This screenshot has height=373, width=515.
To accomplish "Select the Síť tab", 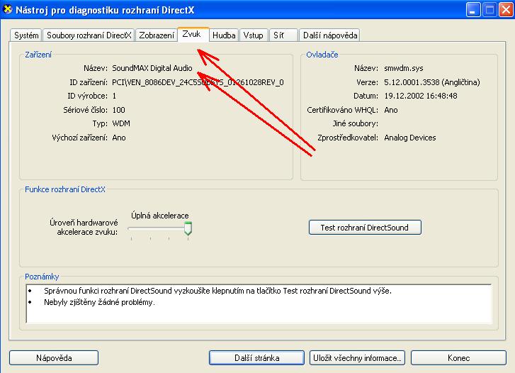I will tap(283, 35).
